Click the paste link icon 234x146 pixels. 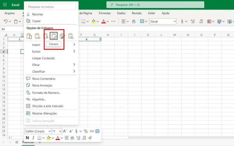[x=71, y=36]
